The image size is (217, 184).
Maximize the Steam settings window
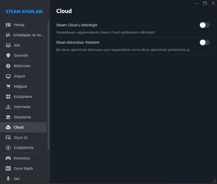click(x=205, y=4)
